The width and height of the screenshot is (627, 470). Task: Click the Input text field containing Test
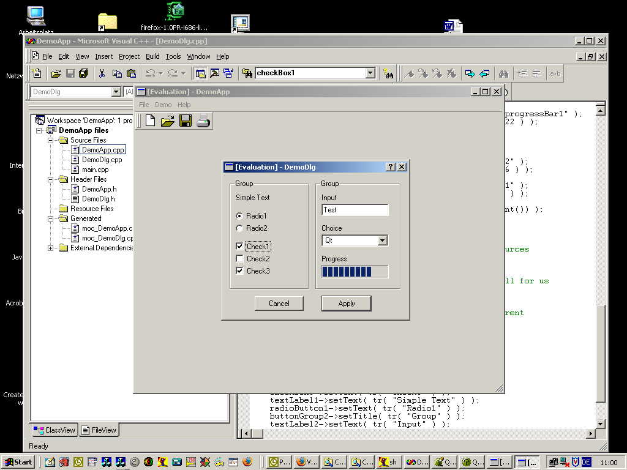click(355, 210)
